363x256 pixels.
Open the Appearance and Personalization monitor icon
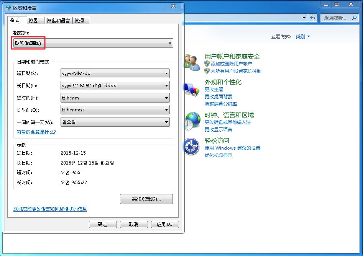tap(192, 89)
